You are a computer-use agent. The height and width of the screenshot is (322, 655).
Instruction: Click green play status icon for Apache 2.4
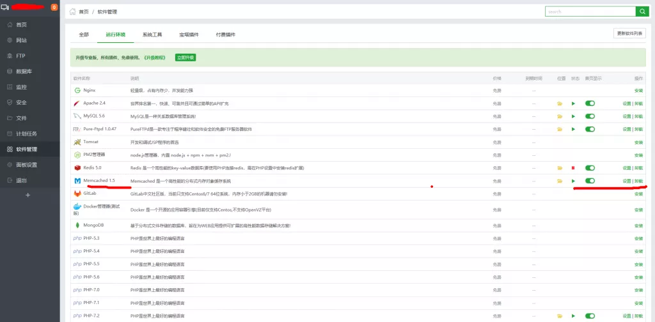tap(574, 104)
